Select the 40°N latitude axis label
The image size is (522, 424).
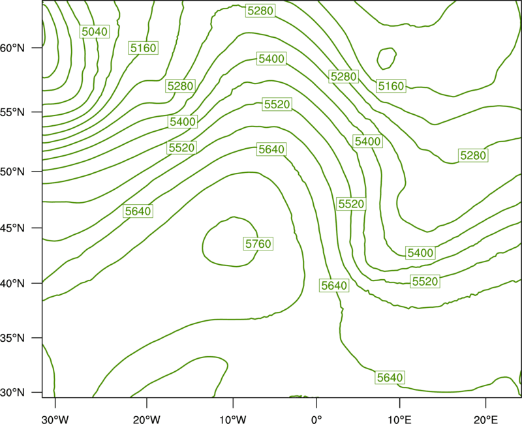[x=12, y=284]
